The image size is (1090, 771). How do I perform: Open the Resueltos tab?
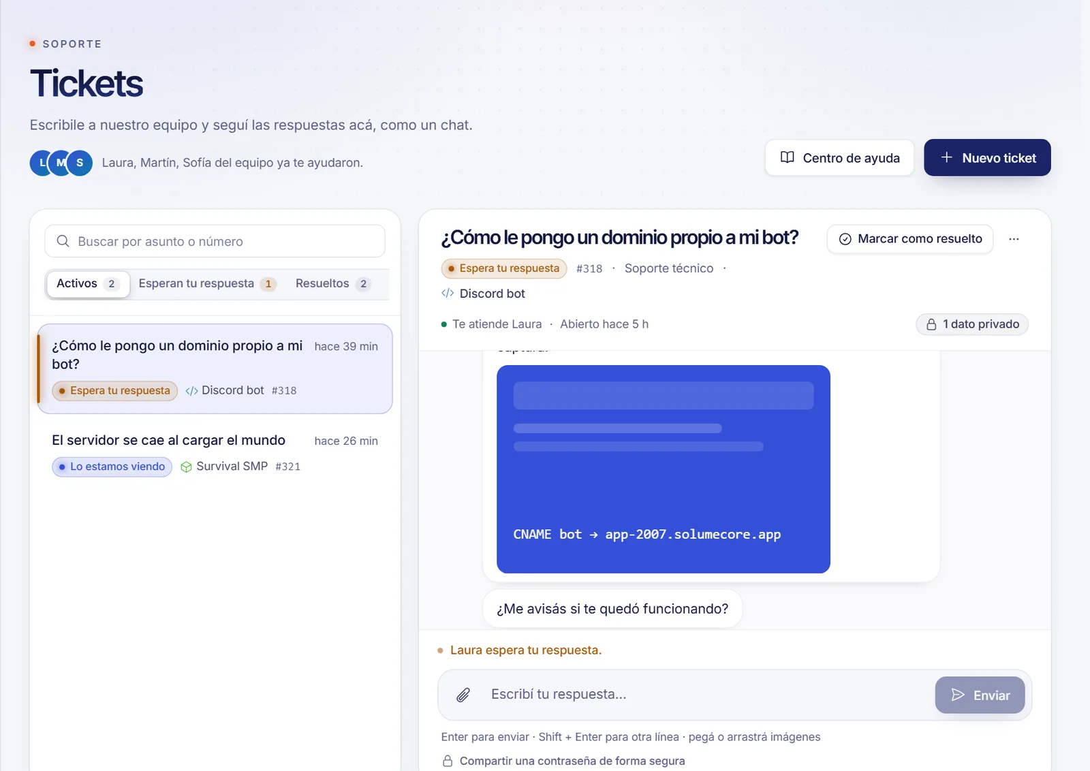coord(333,283)
